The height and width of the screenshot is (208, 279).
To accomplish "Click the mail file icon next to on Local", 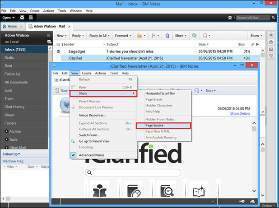I will pyautogui.click(x=49, y=42).
